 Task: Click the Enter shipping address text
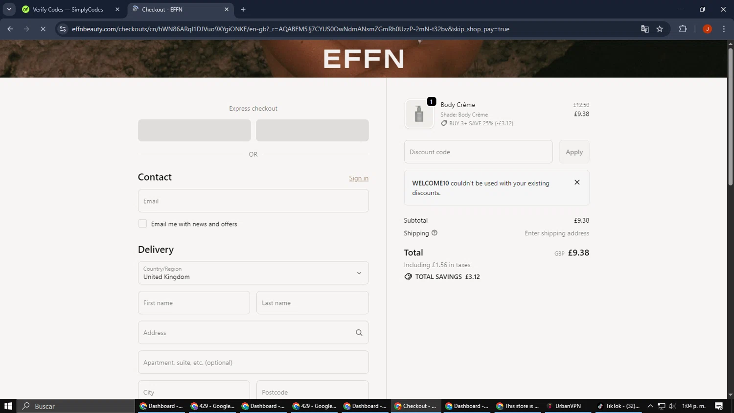click(557, 233)
